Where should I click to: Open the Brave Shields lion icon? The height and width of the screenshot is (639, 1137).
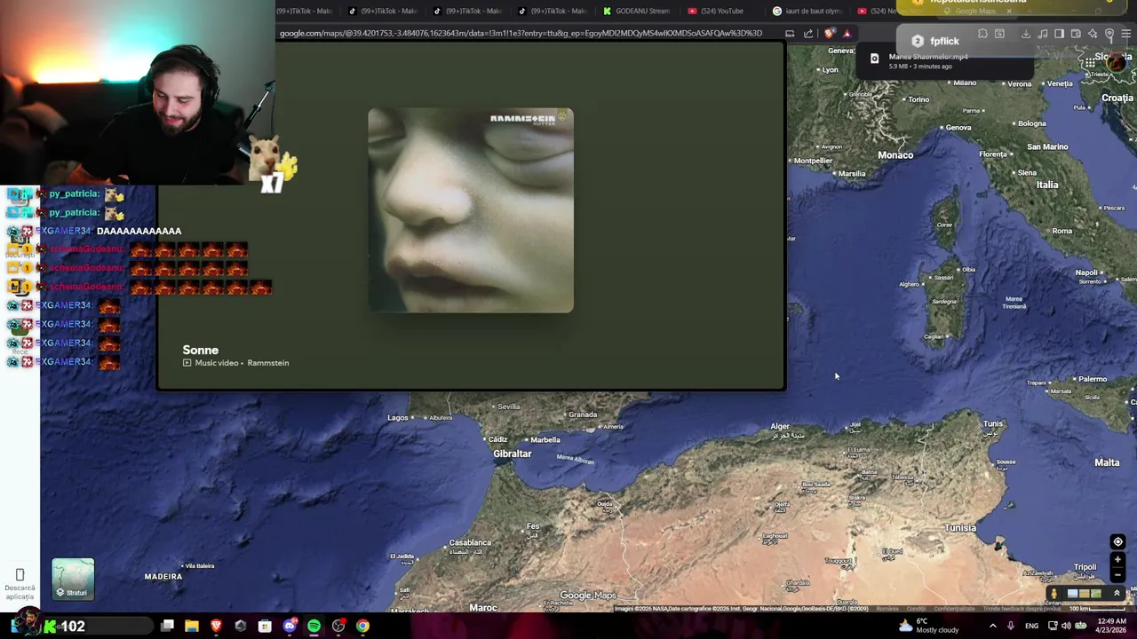(x=829, y=34)
